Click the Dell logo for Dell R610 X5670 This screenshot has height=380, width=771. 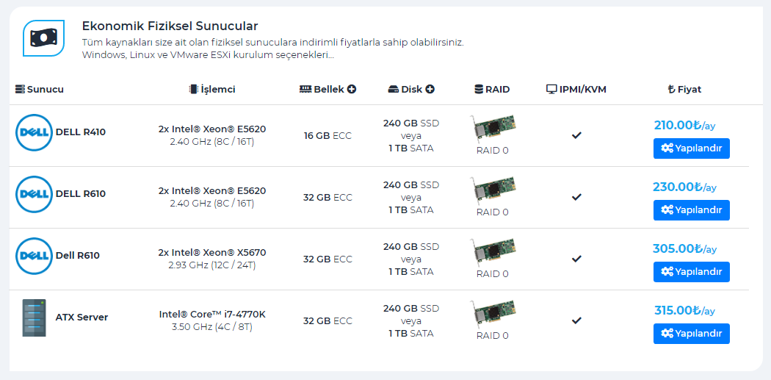tap(34, 256)
